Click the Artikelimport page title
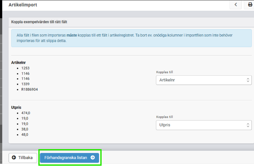 pyautogui.click(x=23, y=5)
